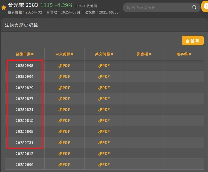The image size is (208, 172).
Task: Click the date cell 20250821
Action: (x=24, y=110)
